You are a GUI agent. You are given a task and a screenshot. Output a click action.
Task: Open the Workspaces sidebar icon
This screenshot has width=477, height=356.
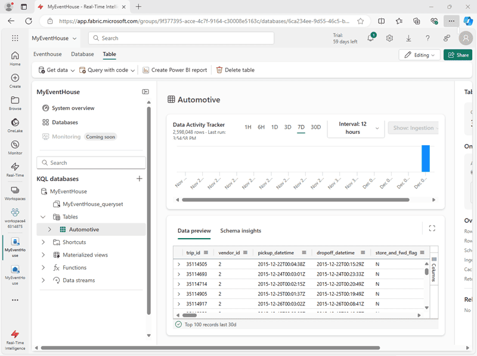click(x=15, y=192)
